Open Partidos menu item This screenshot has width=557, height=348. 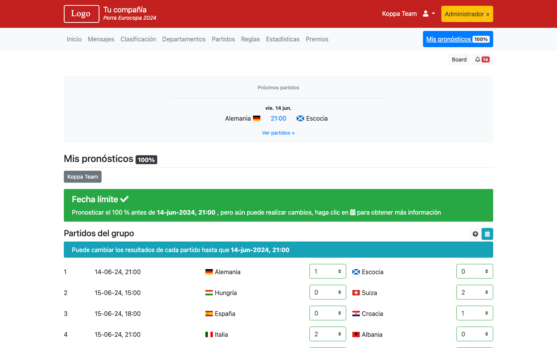(223, 39)
